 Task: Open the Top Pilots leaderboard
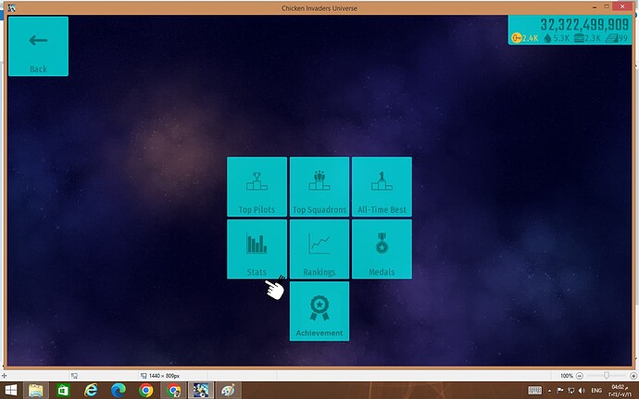[257, 187]
